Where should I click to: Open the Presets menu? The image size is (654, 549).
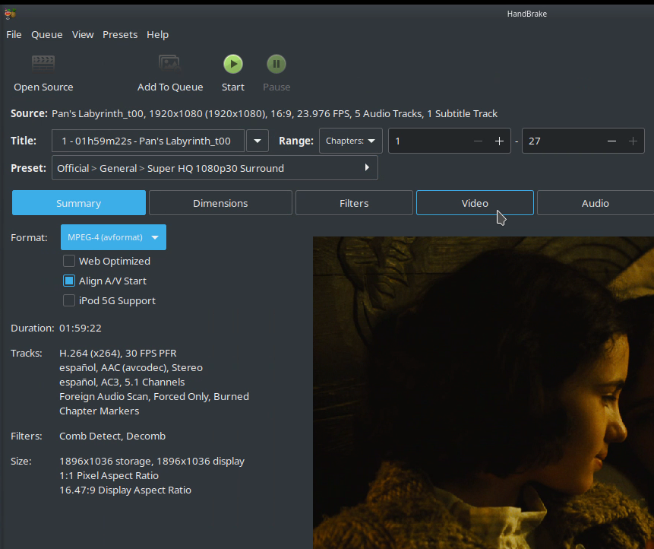click(x=120, y=35)
